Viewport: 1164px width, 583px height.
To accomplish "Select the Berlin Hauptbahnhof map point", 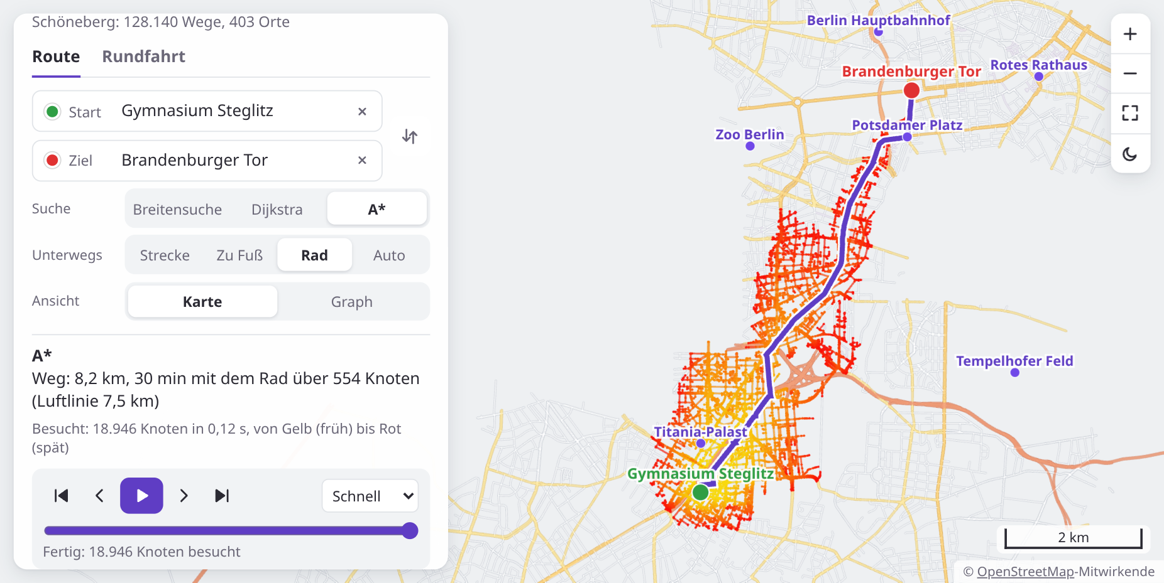I will click(x=879, y=32).
